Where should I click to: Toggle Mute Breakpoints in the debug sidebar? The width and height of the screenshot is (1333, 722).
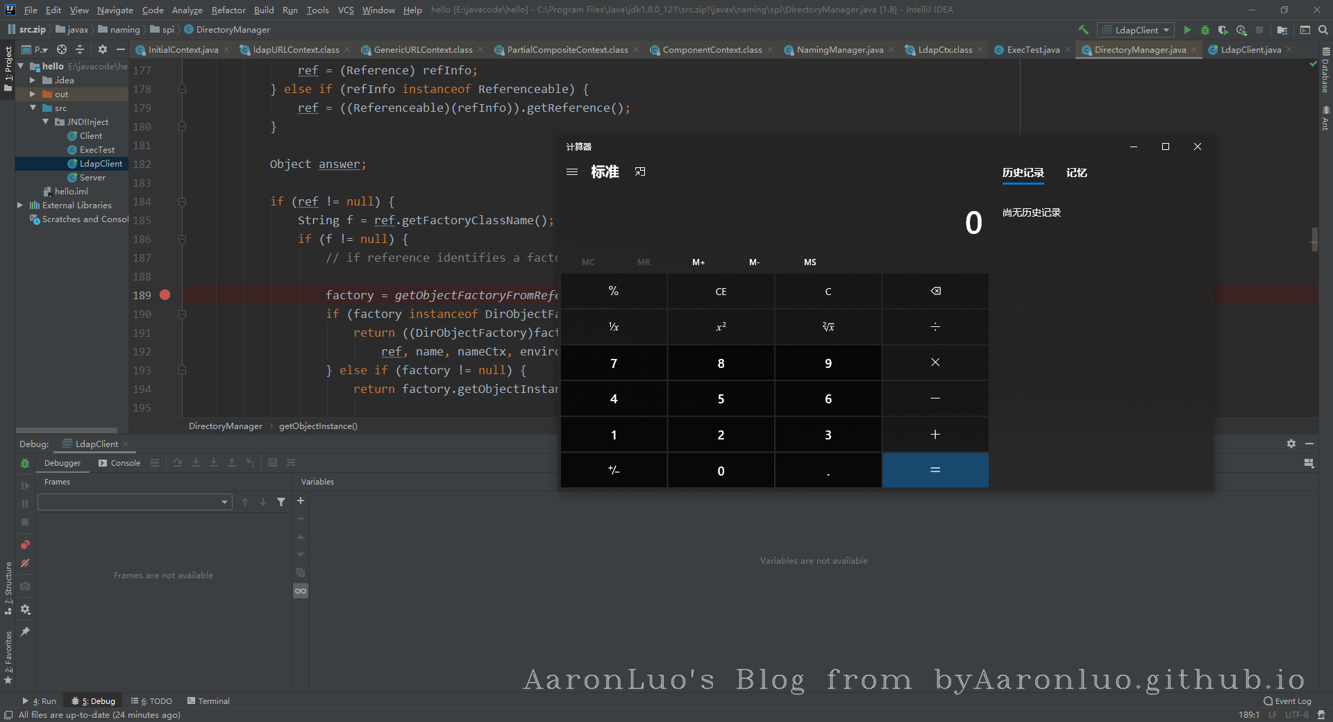click(x=25, y=564)
